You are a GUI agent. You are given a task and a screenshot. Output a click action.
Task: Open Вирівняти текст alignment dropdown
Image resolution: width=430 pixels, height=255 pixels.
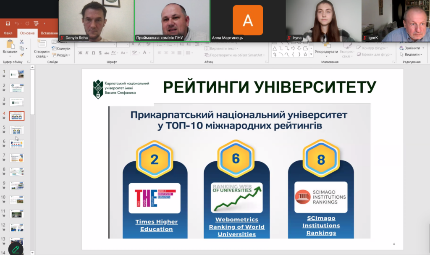[x=221, y=49]
